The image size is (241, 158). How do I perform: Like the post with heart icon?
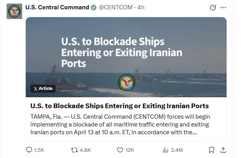click(120, 150)
